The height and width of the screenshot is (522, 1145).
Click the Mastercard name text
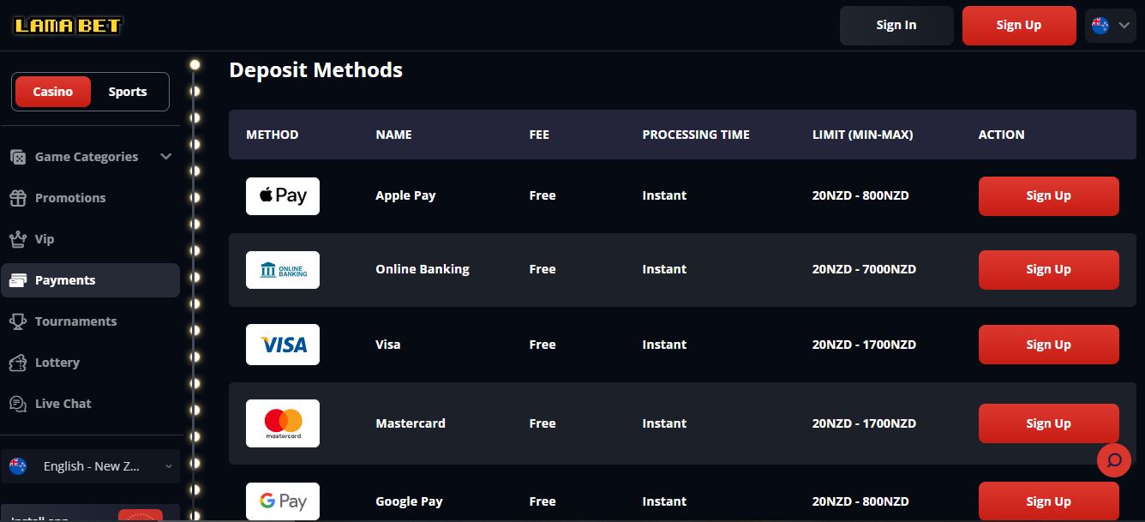[x=411, y=423]
